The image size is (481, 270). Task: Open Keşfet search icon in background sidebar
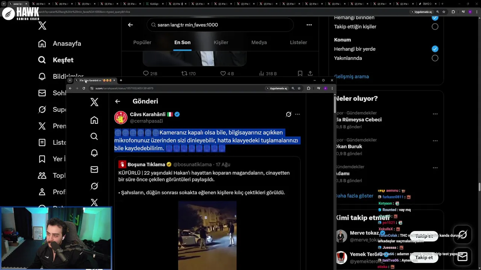42,60
